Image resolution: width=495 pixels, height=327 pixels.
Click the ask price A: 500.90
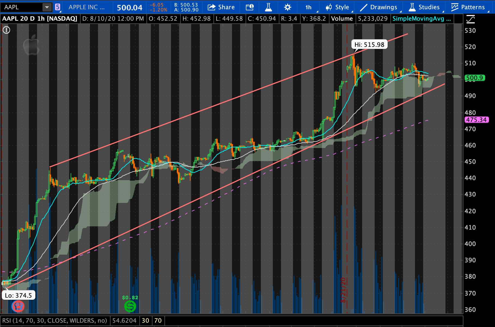[186, 10]
